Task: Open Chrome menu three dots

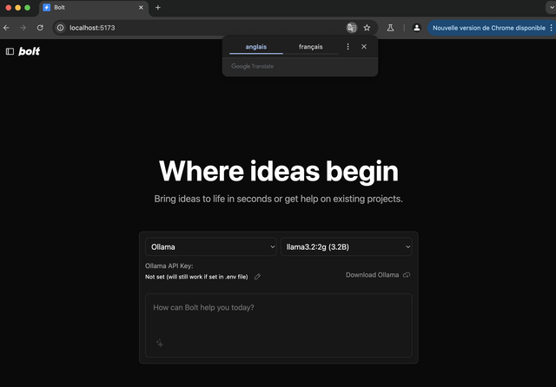Action: coord(551,28)
